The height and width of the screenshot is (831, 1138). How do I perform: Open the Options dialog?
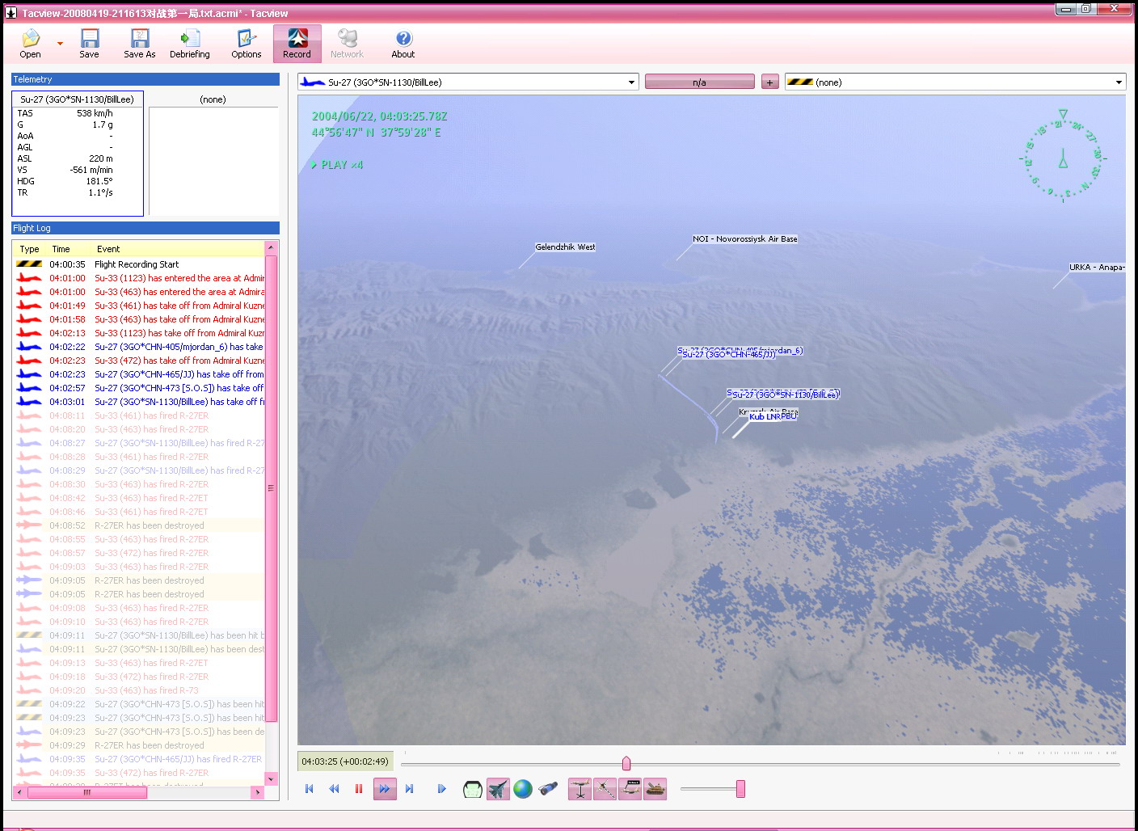[x=247, y=44]
